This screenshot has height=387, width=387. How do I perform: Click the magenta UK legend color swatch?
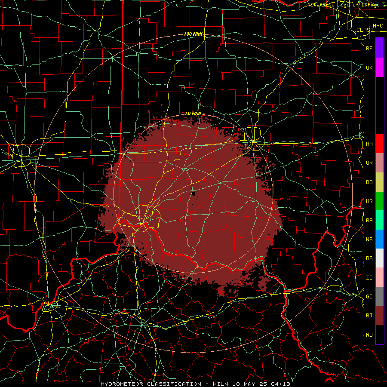(380, 68)
